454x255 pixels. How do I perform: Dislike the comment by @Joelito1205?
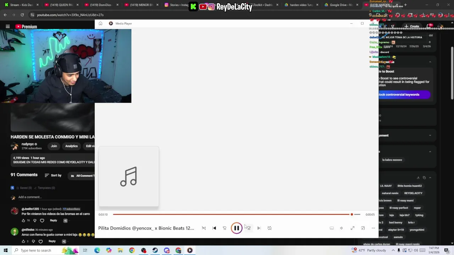pyautogui.click(x=34, y=220)
